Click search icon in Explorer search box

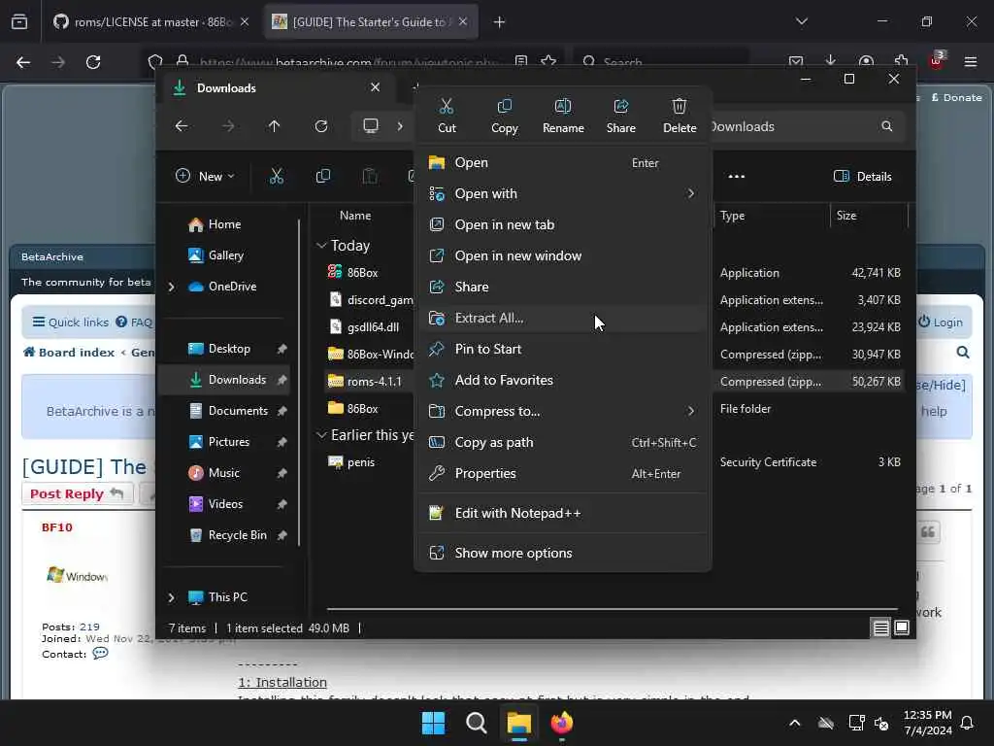click(887, 126)
